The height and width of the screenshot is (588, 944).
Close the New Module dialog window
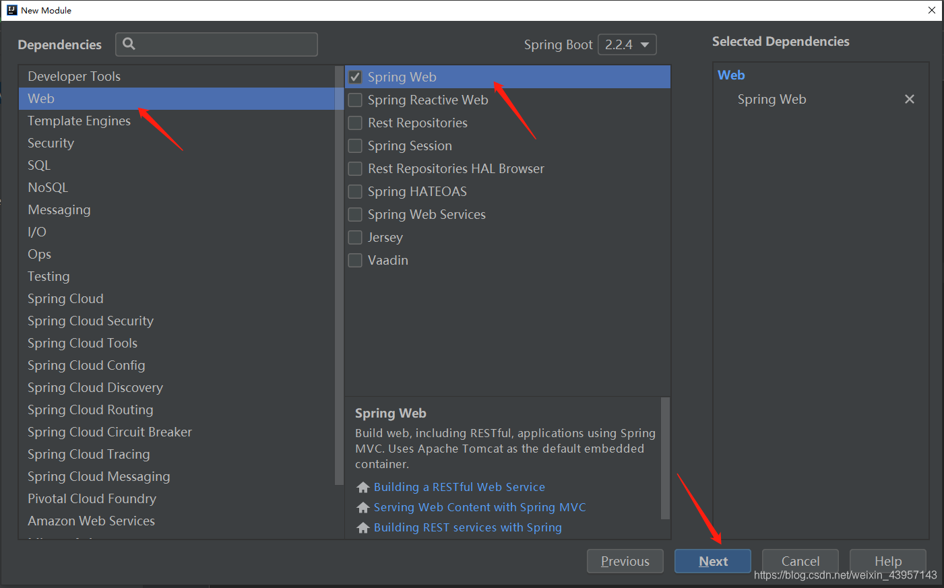(x=932, y=10)
